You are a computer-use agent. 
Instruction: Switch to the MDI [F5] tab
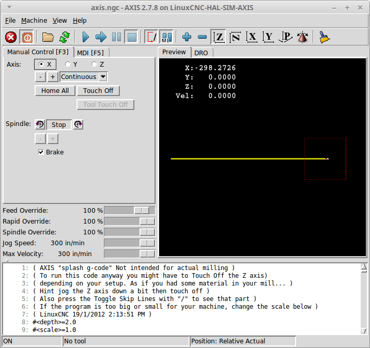tap(90, 53)
